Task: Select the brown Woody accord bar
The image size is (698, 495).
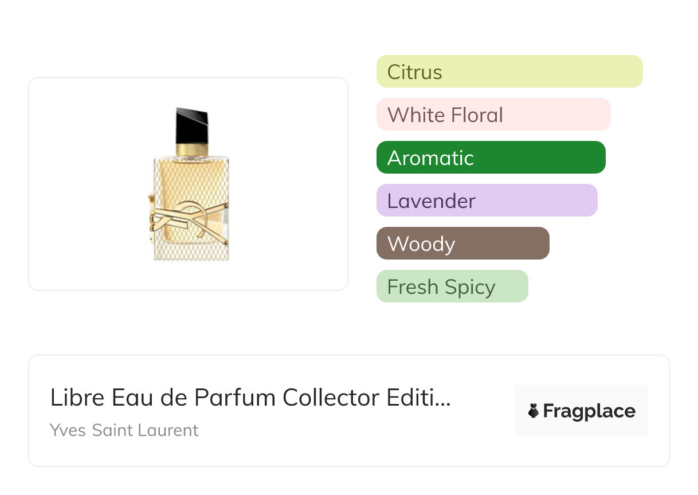Action: coord(462,243)
